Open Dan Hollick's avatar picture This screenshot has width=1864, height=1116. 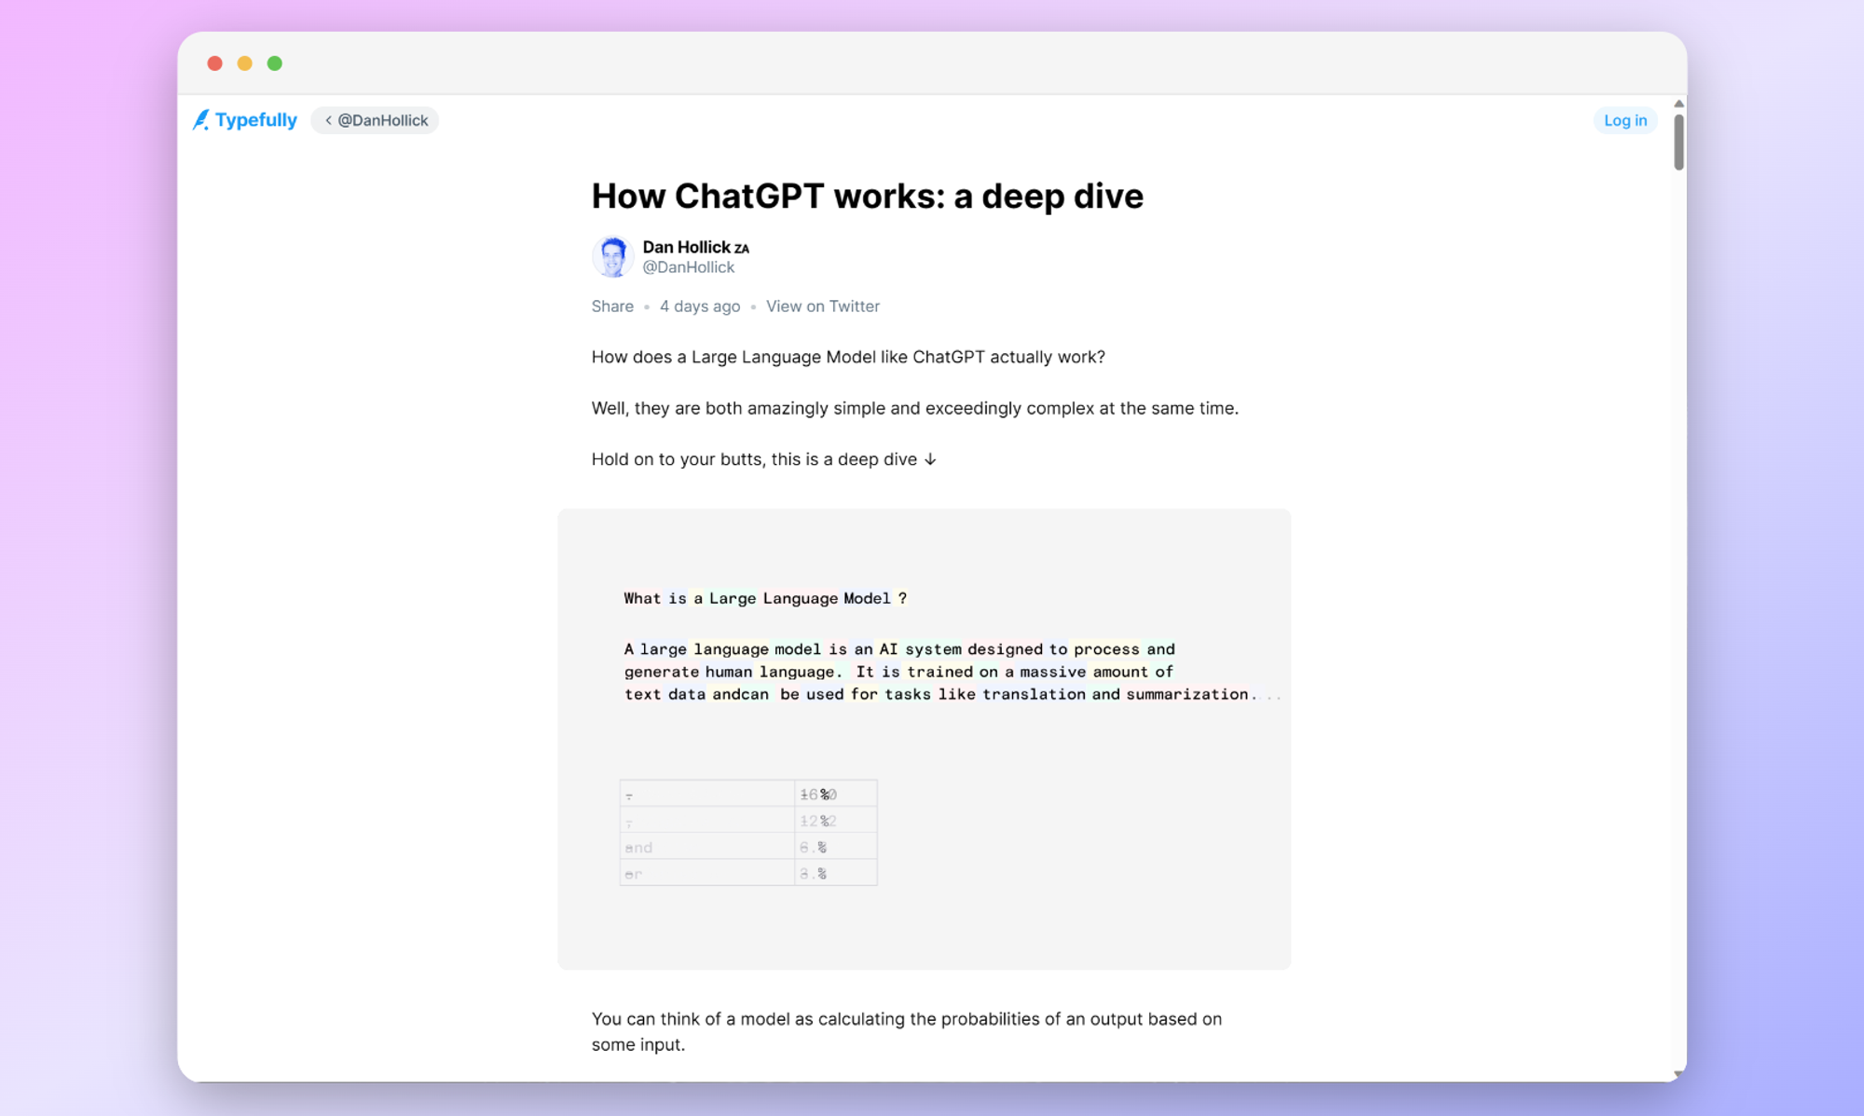612,256
